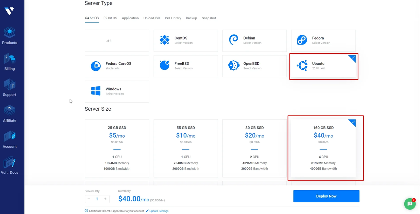Open CentOS Select Version dropdown
Screen dimensions: 420x214
click(184, 43)
